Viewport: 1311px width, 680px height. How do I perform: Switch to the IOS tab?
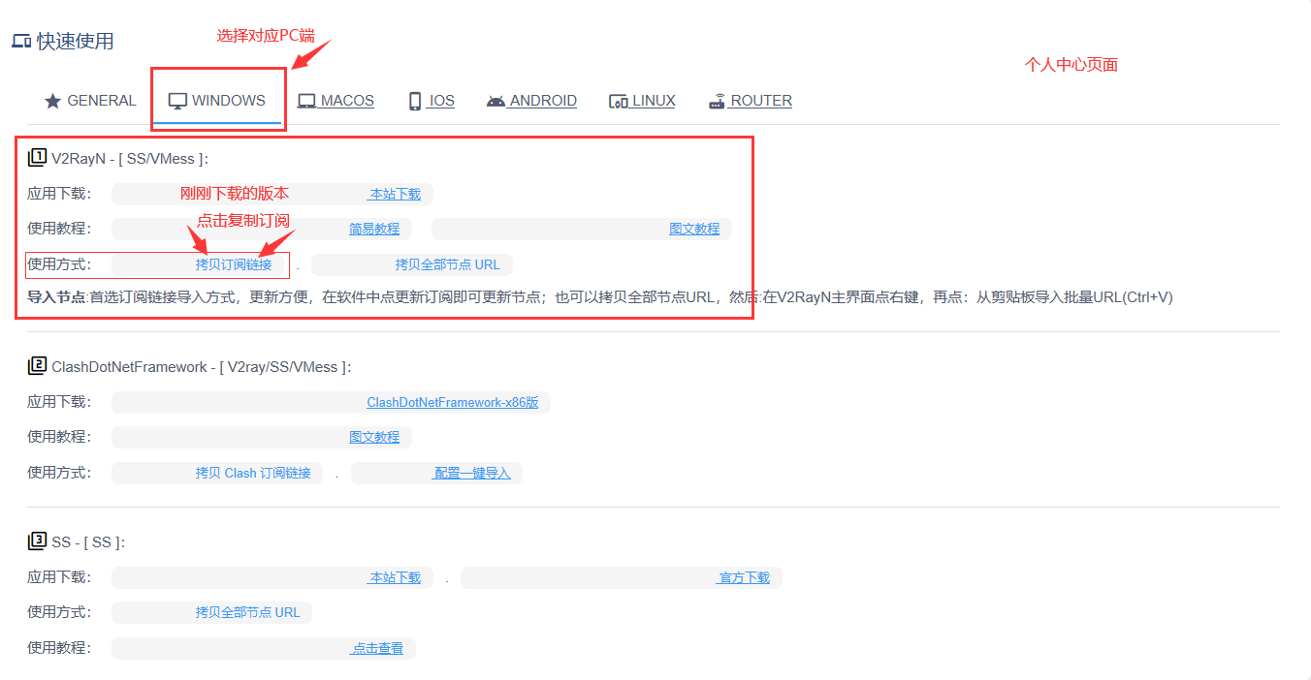click(x=432, y=101)
